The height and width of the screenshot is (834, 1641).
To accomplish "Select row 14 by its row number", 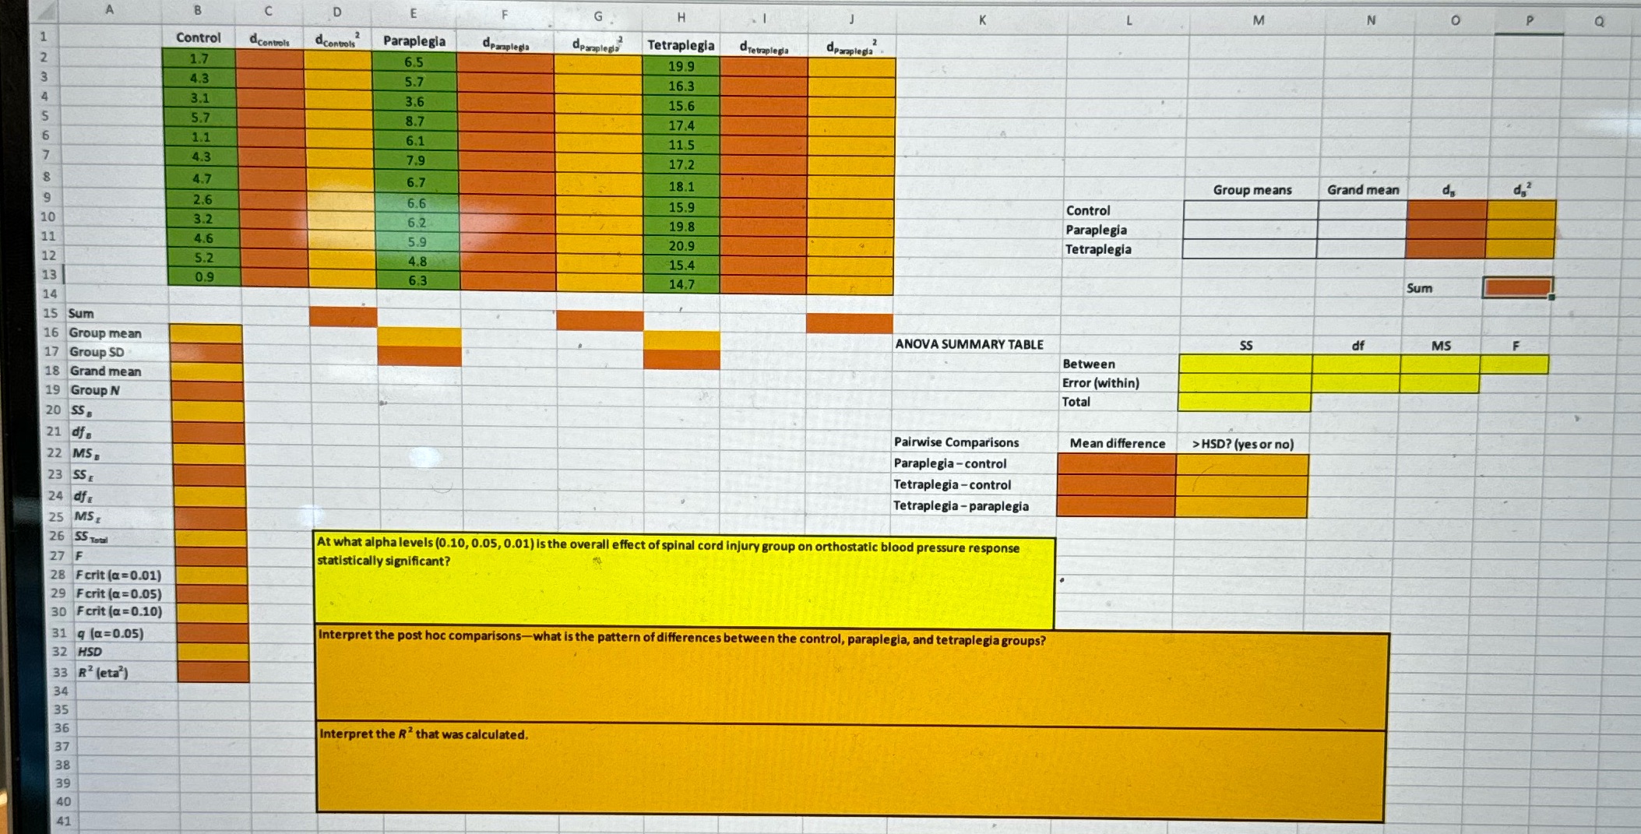I will 50,294.
